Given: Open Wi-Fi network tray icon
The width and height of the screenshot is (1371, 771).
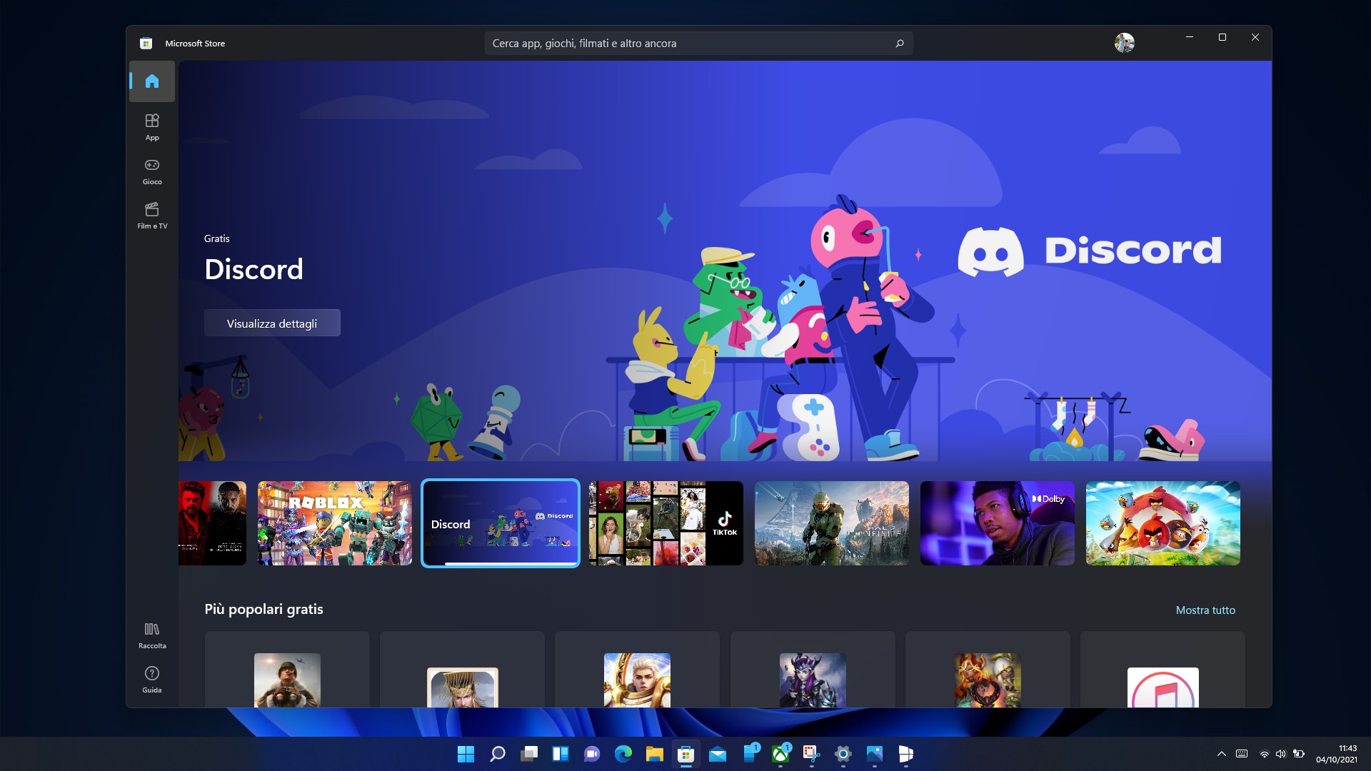Looking at the screenshot, I should point(1264,754).
